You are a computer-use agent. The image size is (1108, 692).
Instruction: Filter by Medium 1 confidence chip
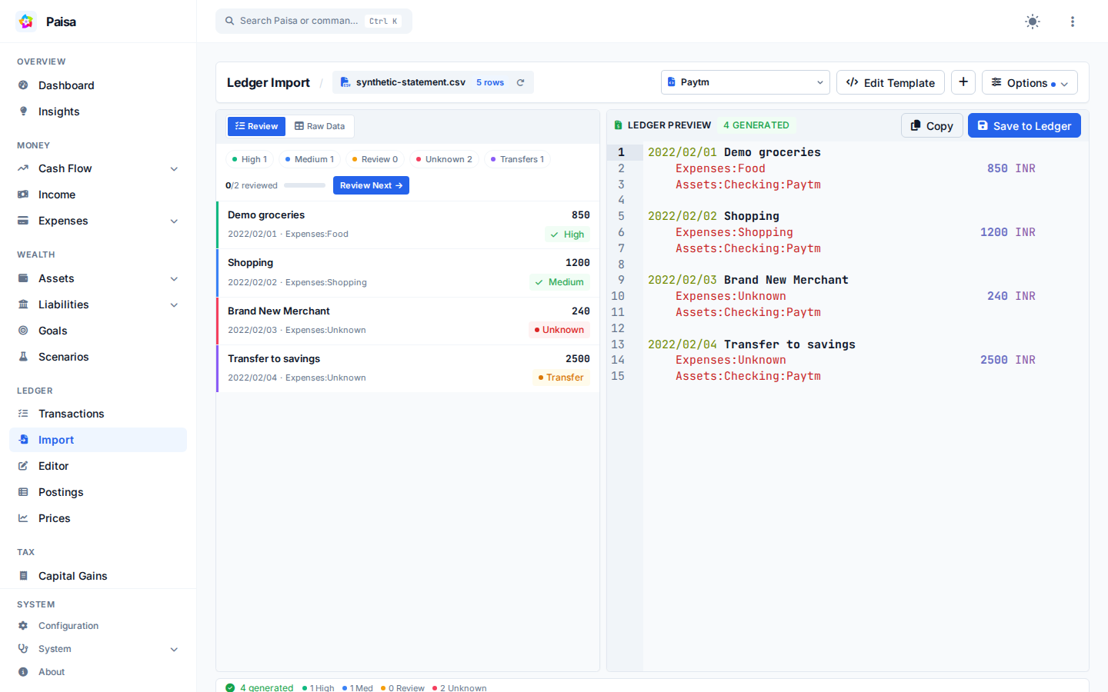(309, 159)
